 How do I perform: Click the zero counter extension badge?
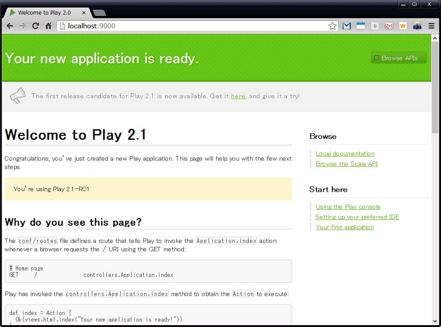tap(375, 26)
